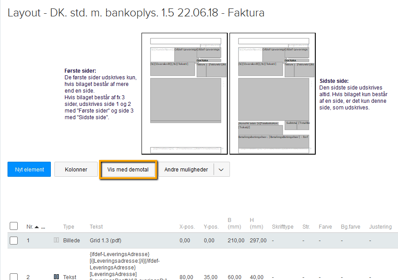Click the Skrifttype column header

pos(283,226)
